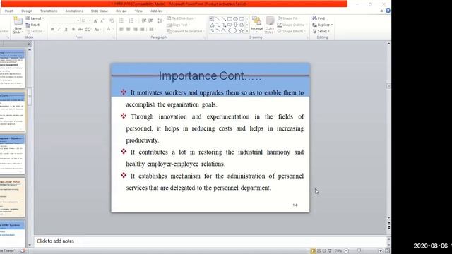Click the Find button
Viewport: 452px width, 254px height.
click(319, 18)
